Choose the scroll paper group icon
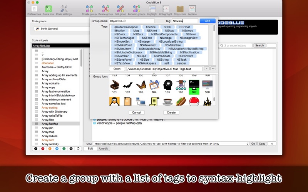Viewport: 308px width, 192px height. 154,101
